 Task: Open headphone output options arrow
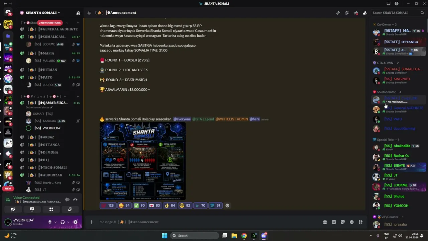coord(68,222)
